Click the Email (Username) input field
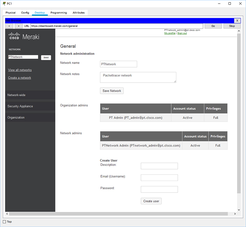 pyautogui.click(x=159, y=178)
